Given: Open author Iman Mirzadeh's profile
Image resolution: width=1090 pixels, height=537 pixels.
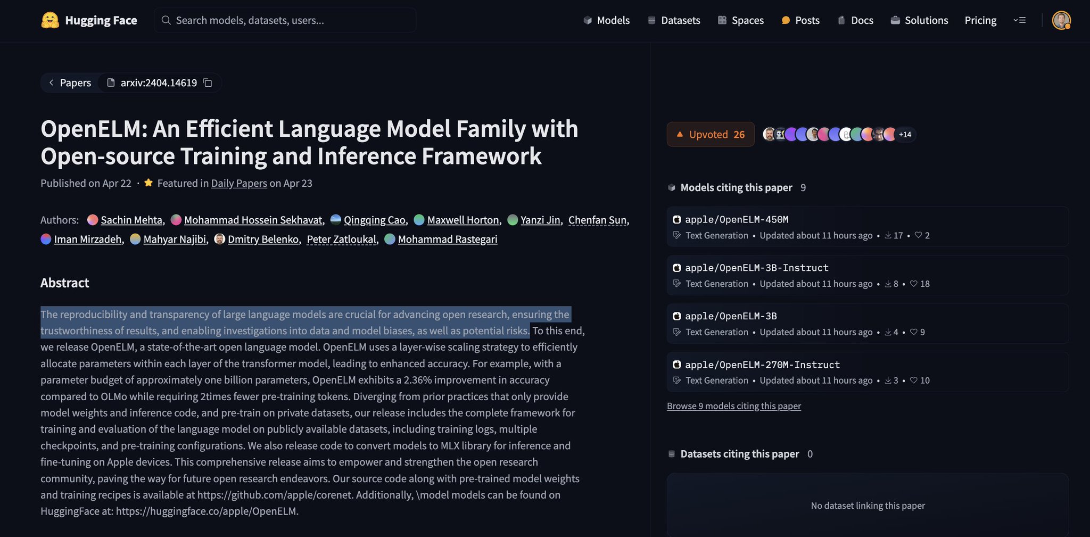Looking at the screenshot, I should [88, 239].
